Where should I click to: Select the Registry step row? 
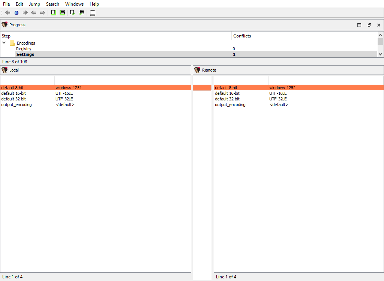pos(24,48)
